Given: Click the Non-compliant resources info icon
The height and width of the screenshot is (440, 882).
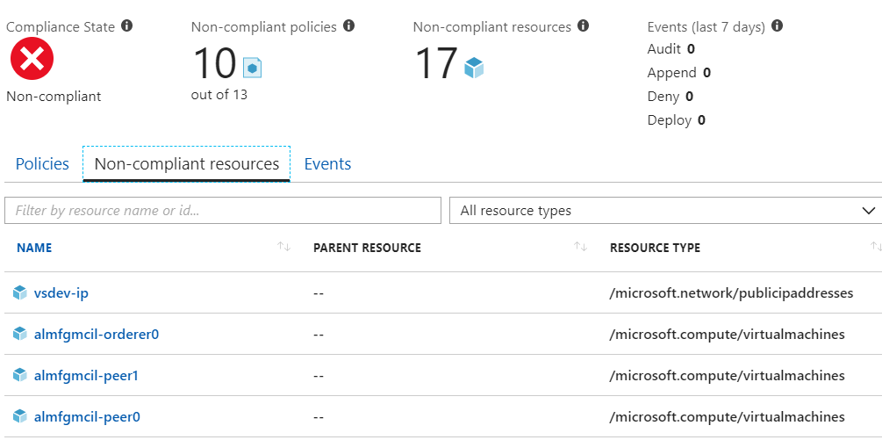Looking at the screenshot, I should 584,26.
